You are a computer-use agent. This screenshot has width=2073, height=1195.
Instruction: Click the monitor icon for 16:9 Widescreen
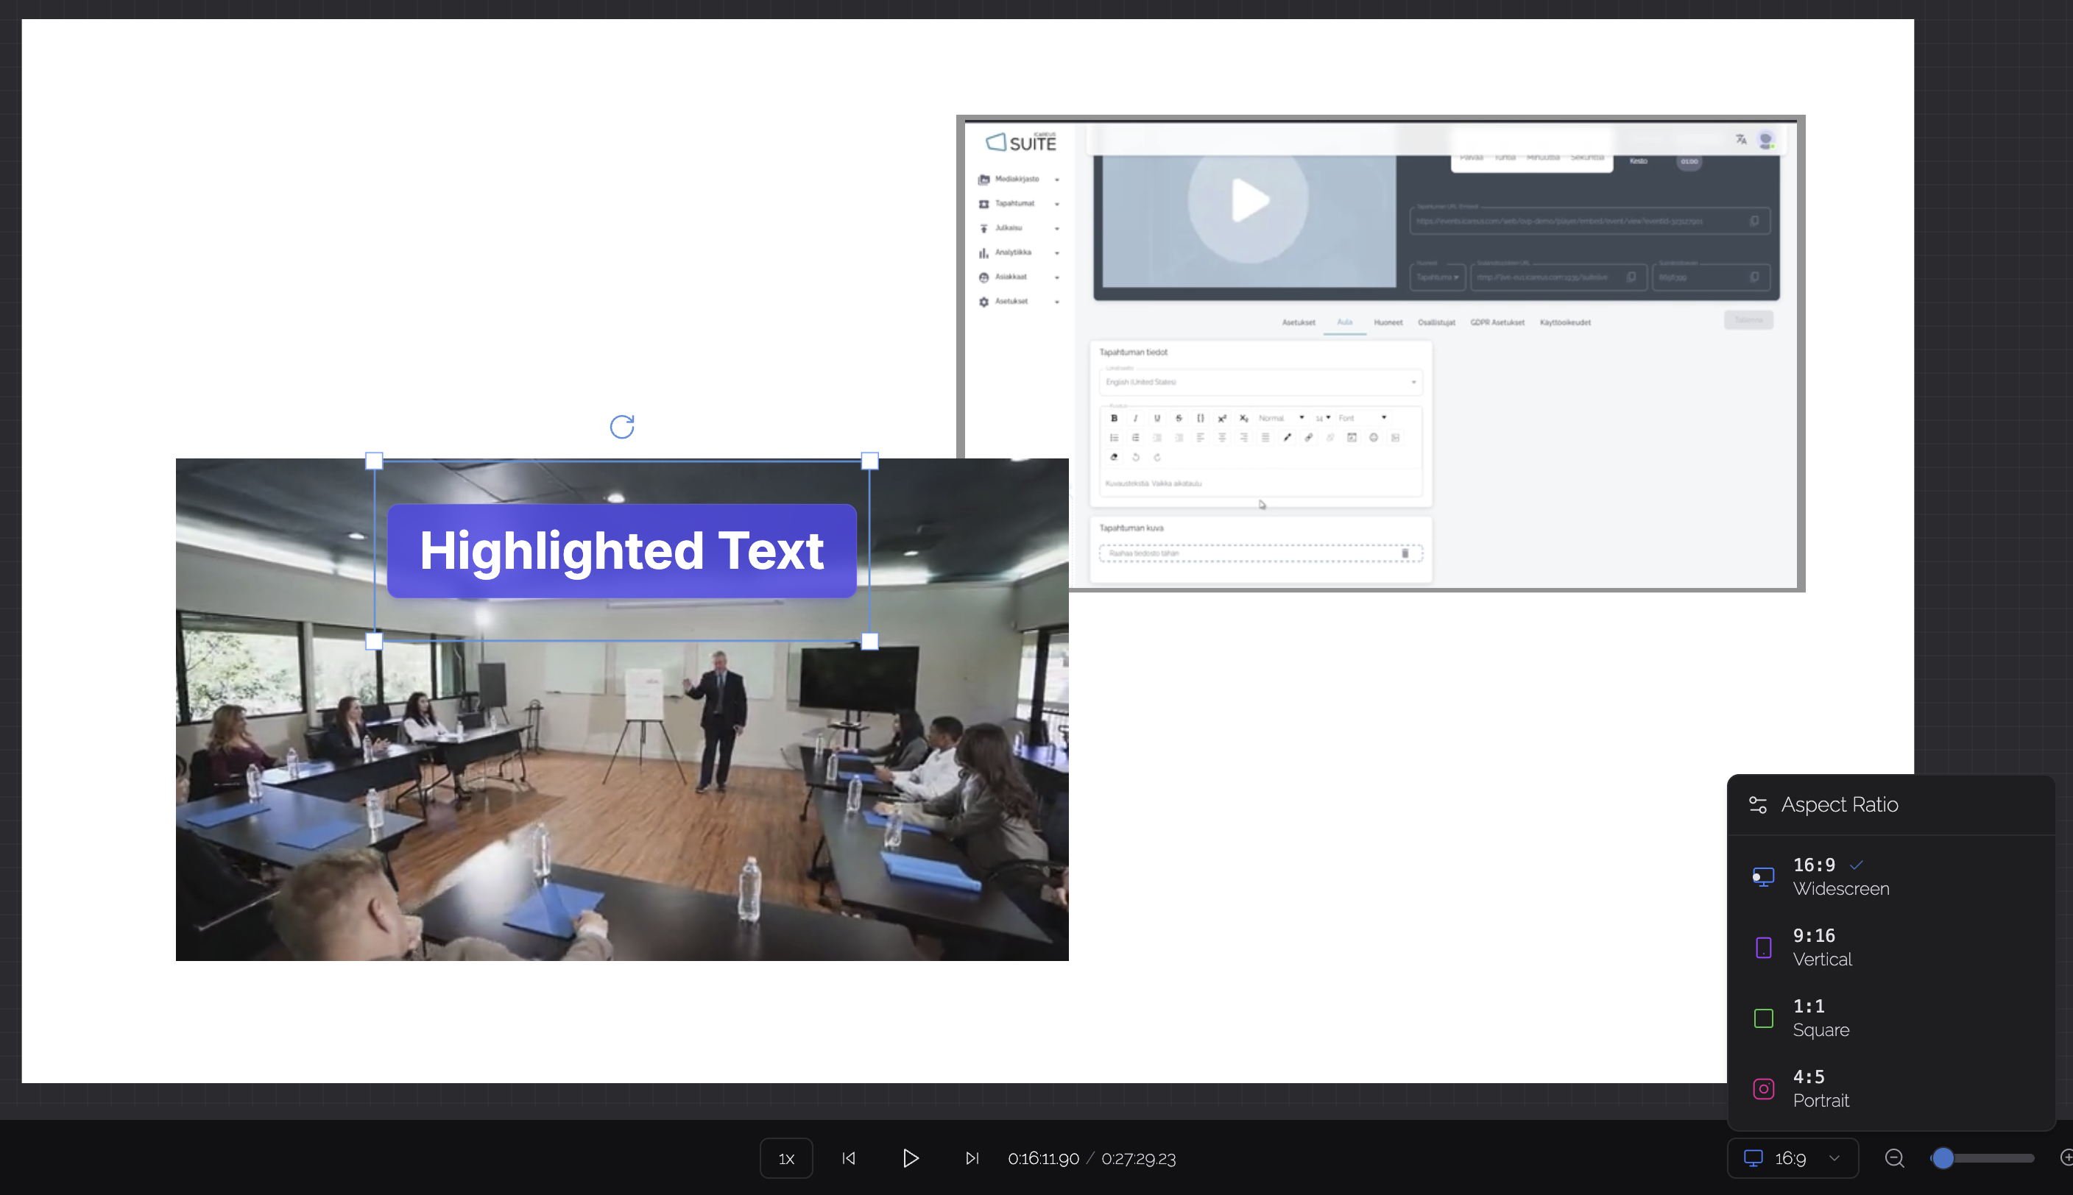(1762, 876)
